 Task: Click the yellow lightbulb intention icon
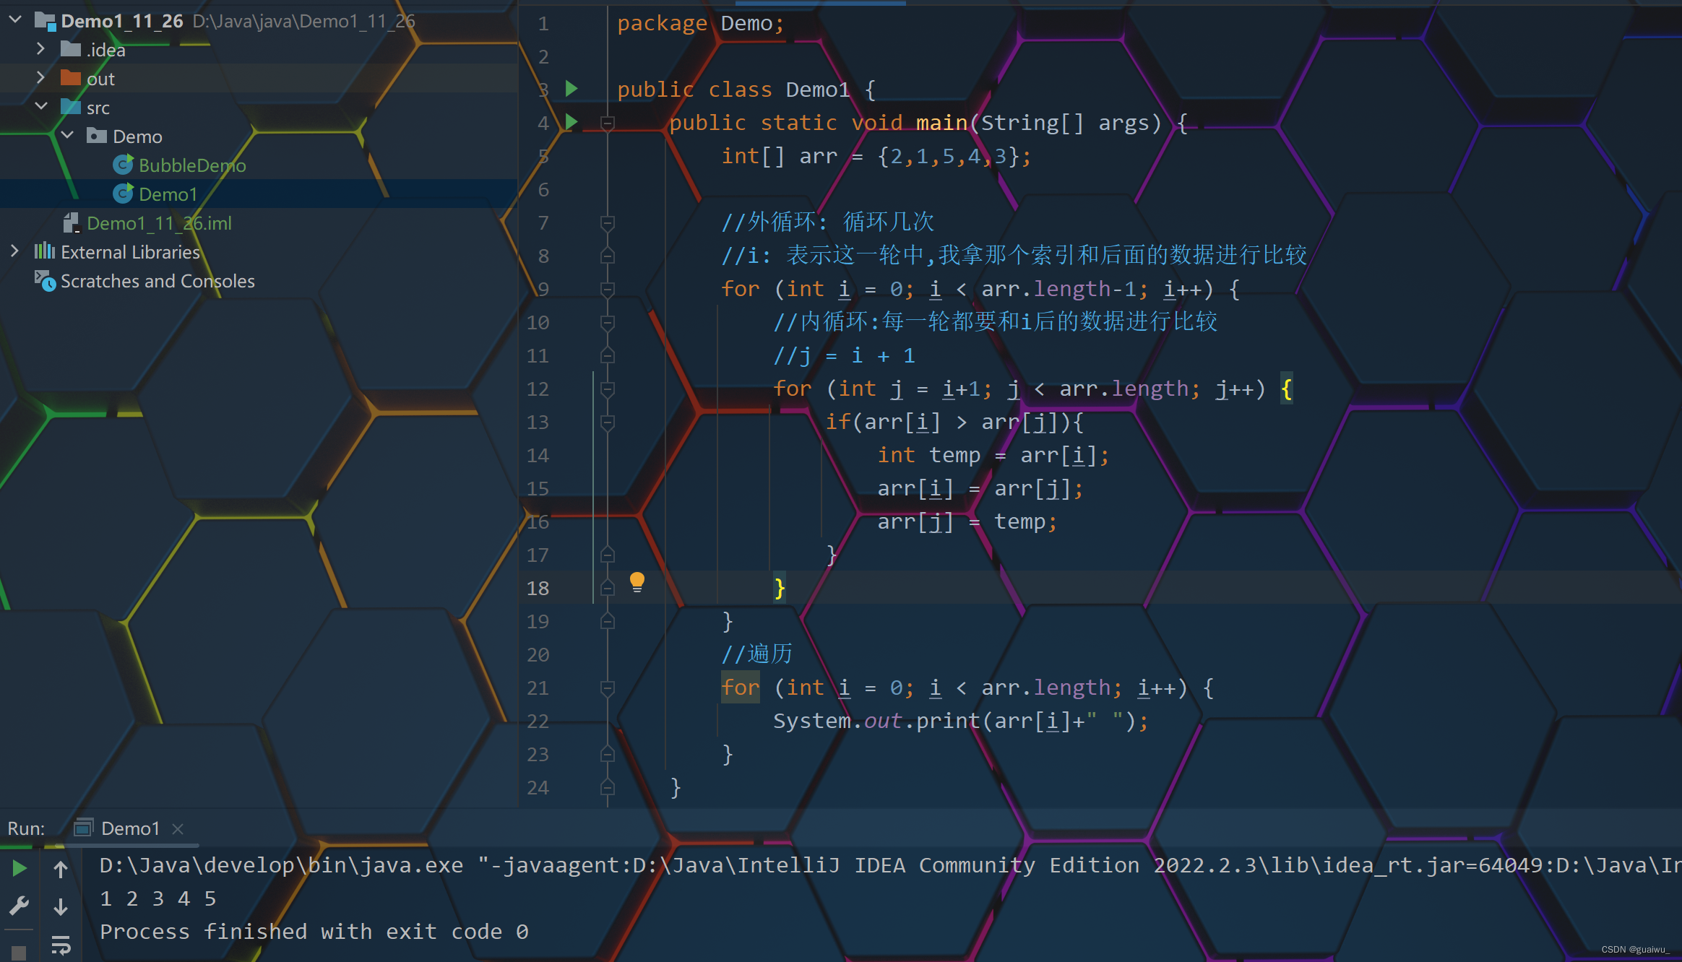point(637,582)
